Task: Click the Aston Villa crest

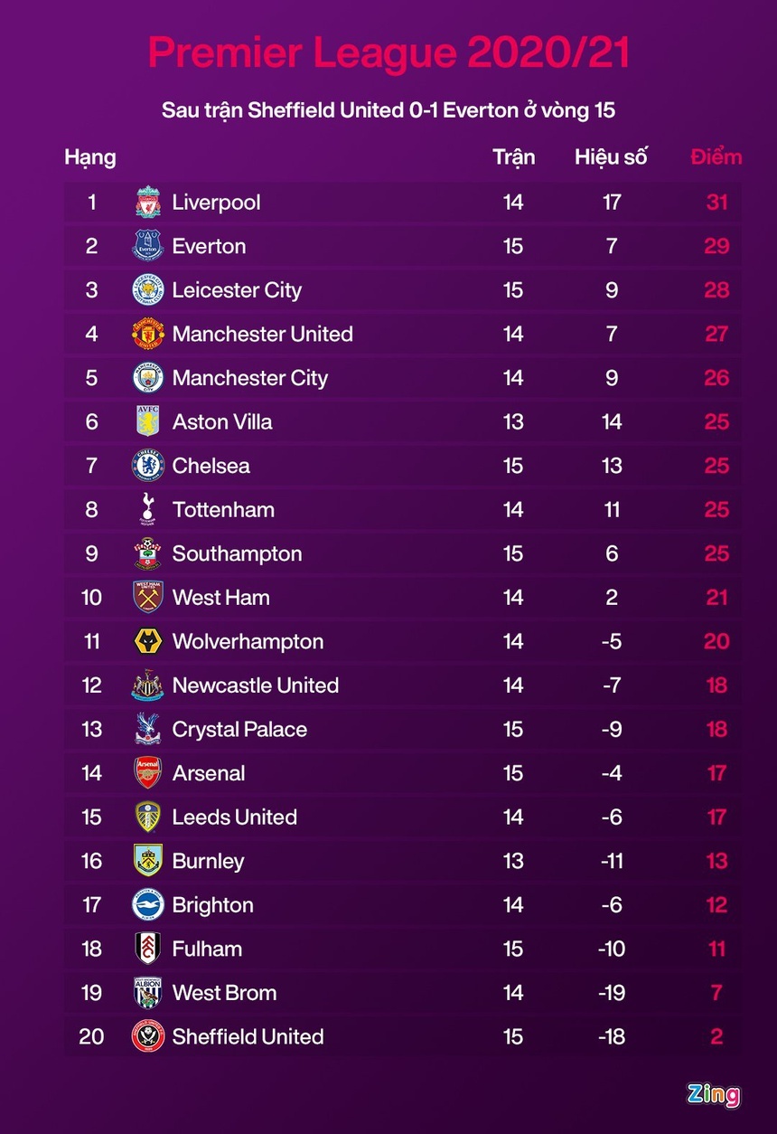Action: (x=148, y=422)
